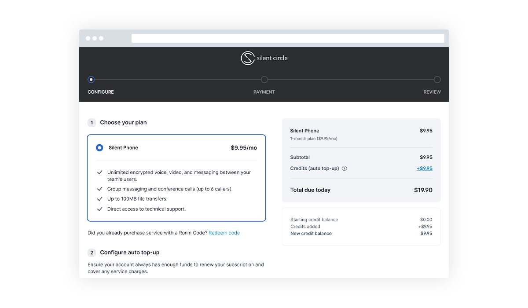Click the 'Group messaging and conference calls' feature
This screenshot has height=308, width=528.
tap(170, 189)
